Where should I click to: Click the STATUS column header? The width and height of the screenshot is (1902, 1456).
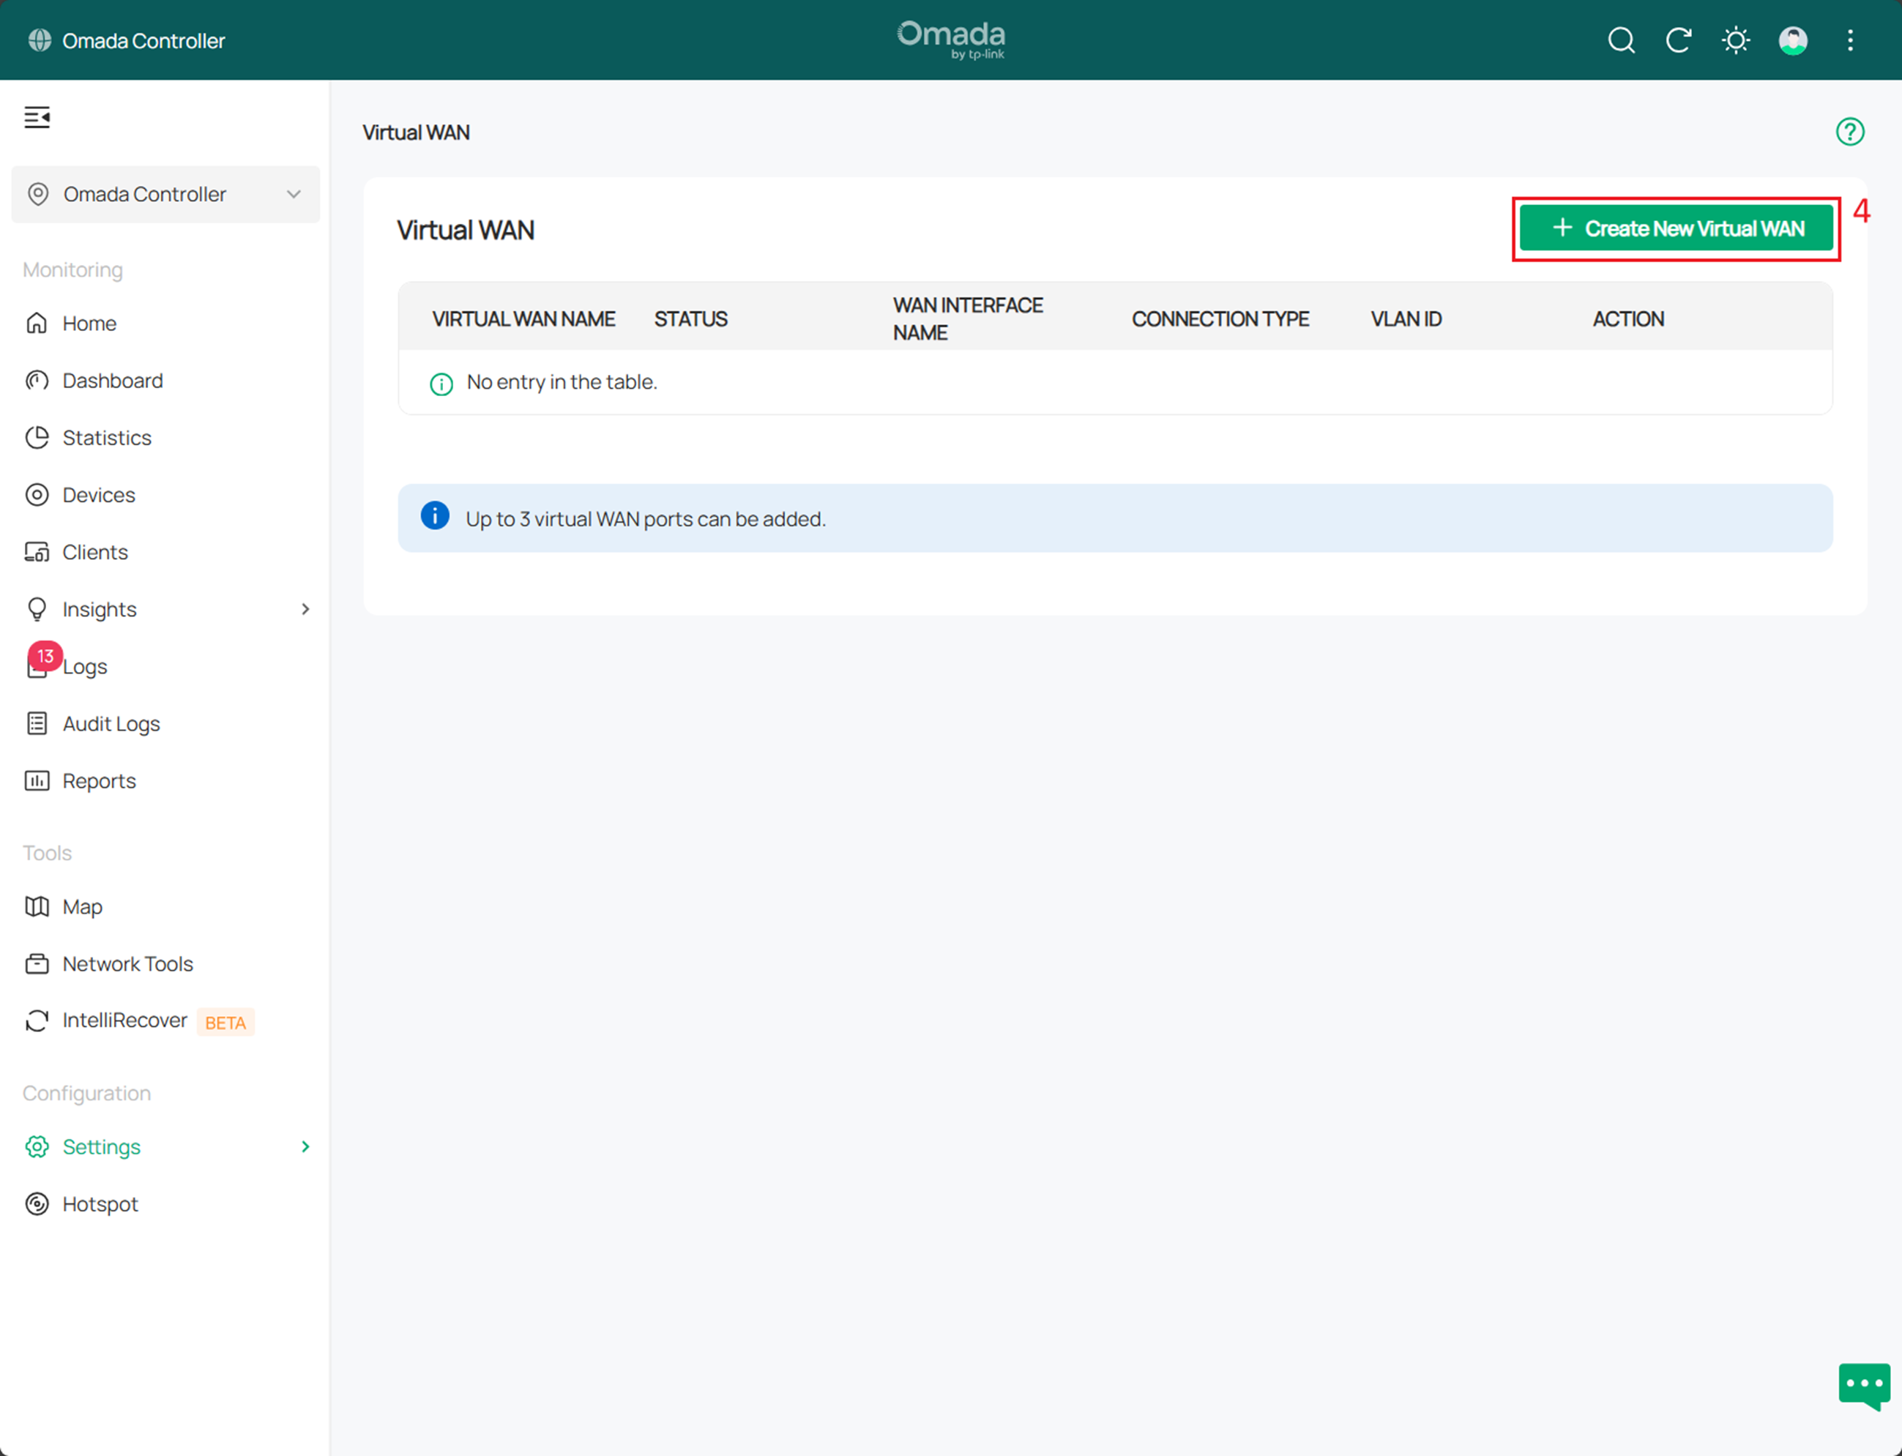(x=690, y=319)
